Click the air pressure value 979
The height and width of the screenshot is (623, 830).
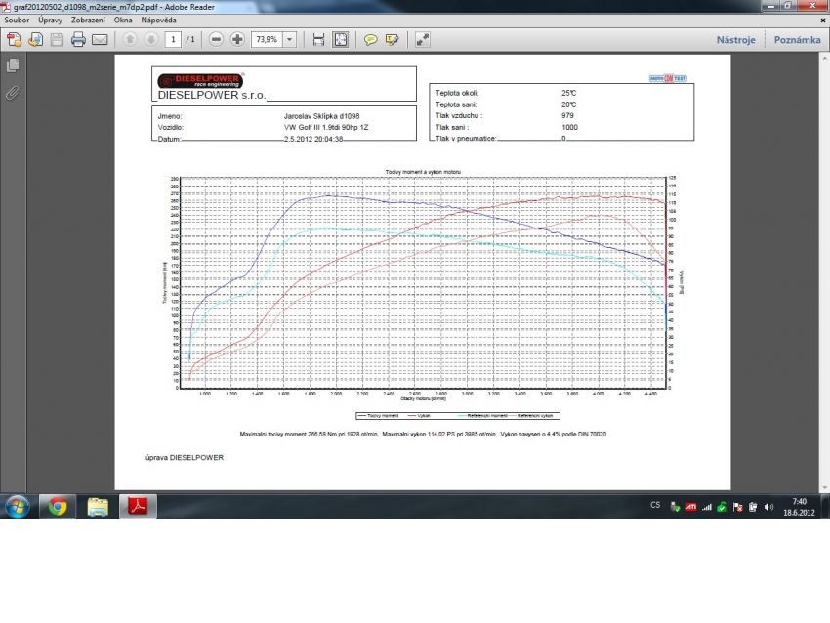[567, 115]
